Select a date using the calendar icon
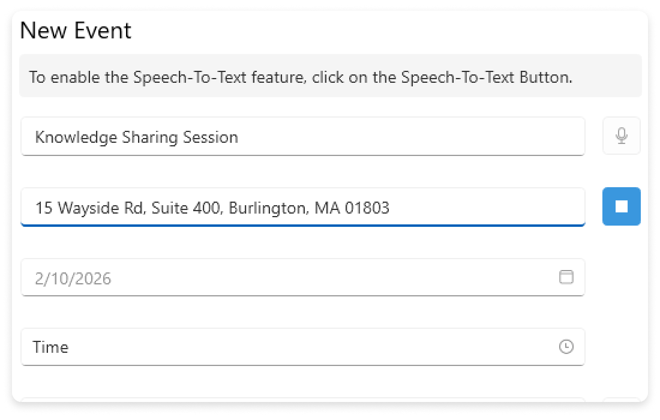This screenshot has height=420, width=660. click(x=567, y=277)
